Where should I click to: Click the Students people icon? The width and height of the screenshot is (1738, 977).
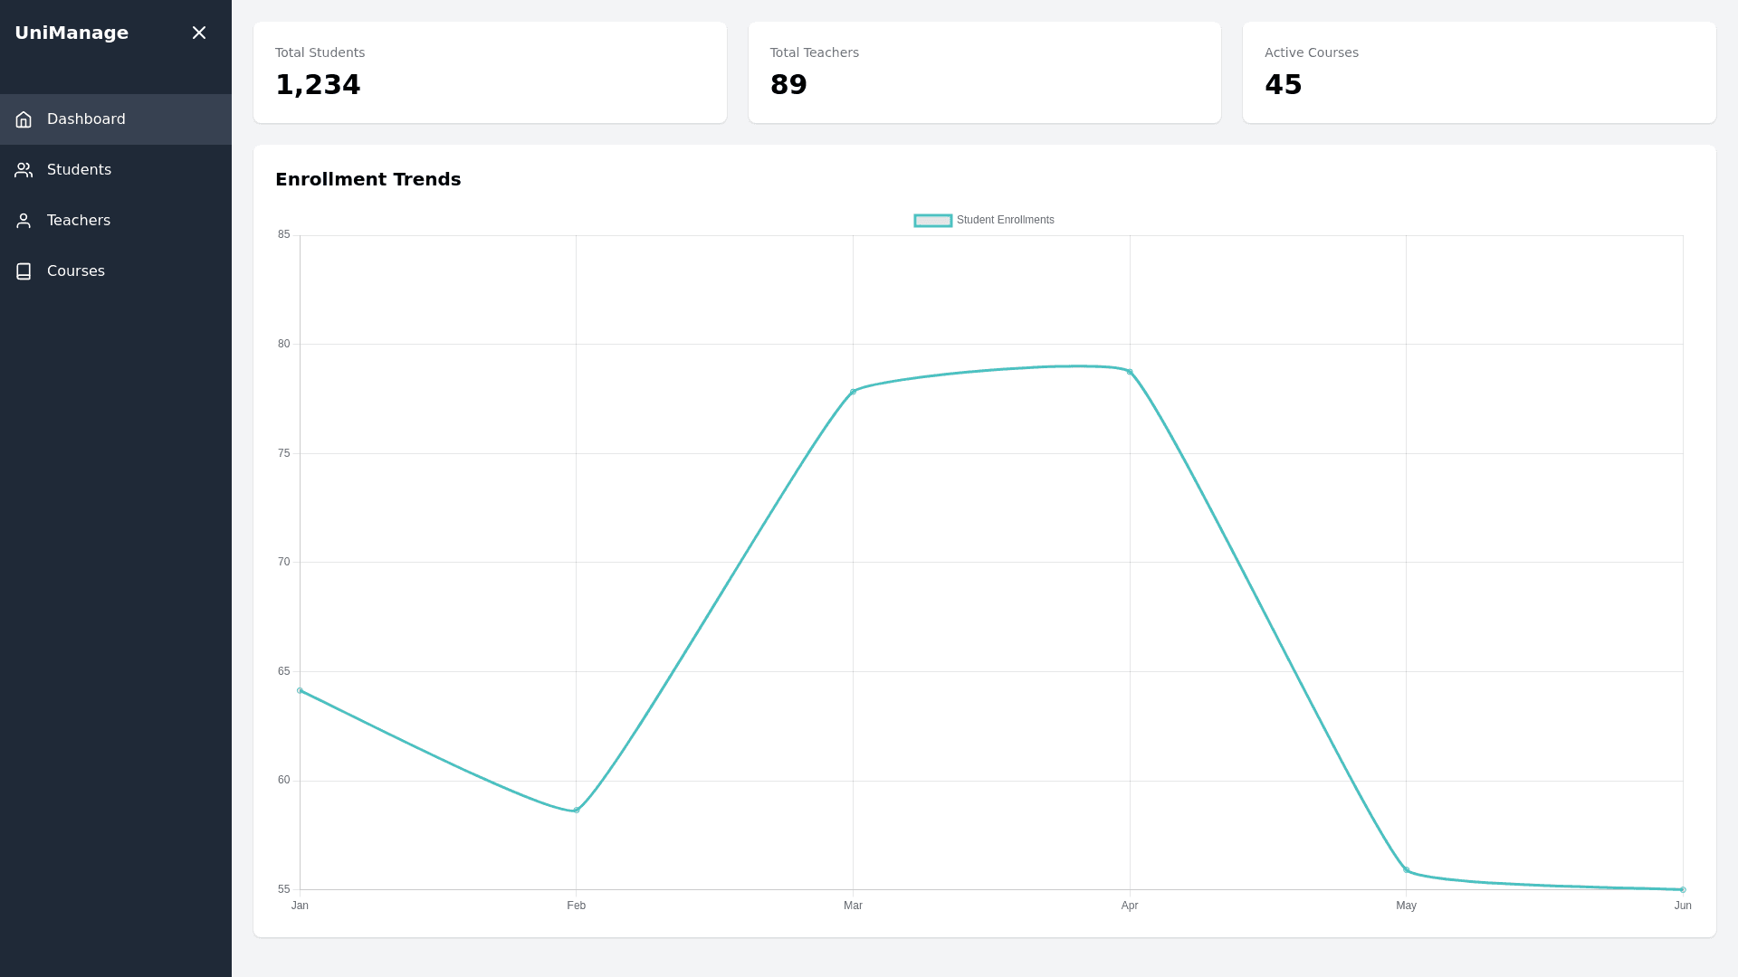click(24, 170)
